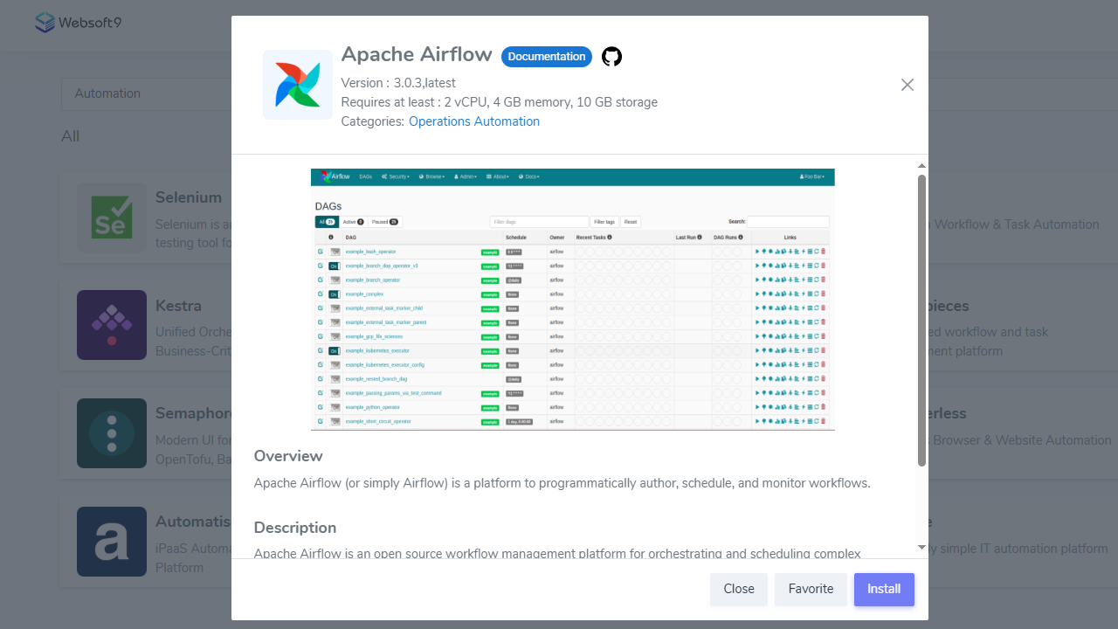Click the Close button in the dialog footer
This screenshot has height=629, width=1118.
coord(739,589)
